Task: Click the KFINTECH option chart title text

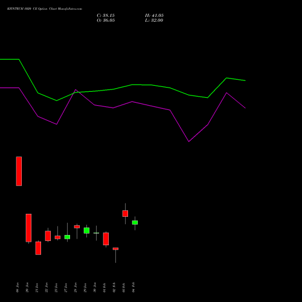Action: (45, 9)
